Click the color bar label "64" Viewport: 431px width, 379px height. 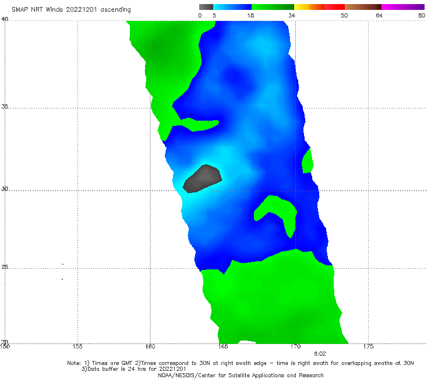point(379,15)
